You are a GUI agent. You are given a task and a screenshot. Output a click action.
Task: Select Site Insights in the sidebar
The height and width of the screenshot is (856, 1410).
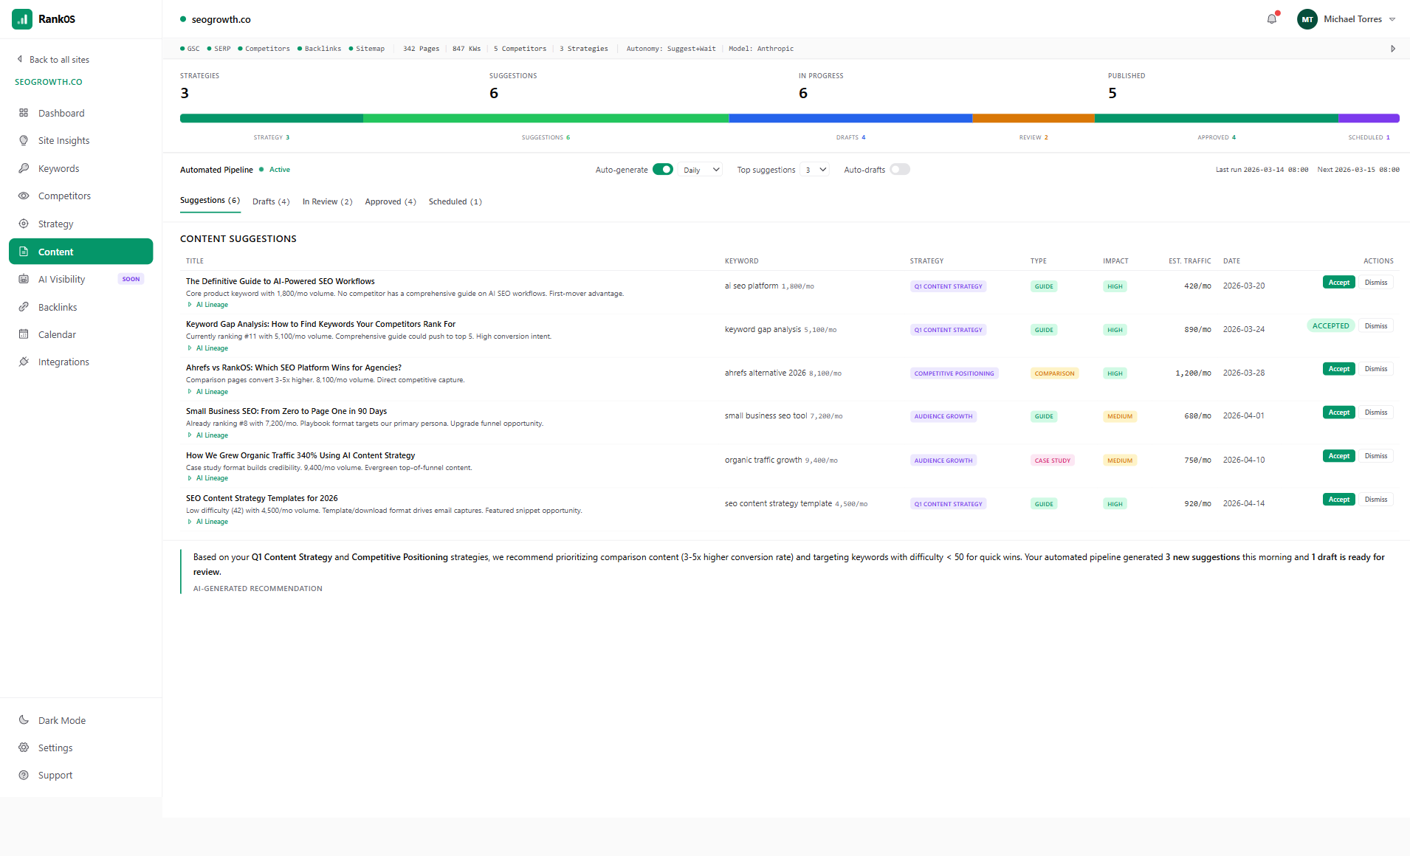click(63, 140)
